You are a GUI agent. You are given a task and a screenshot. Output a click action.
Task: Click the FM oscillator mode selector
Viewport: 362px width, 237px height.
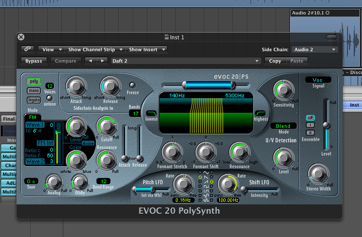pos(33,117)
